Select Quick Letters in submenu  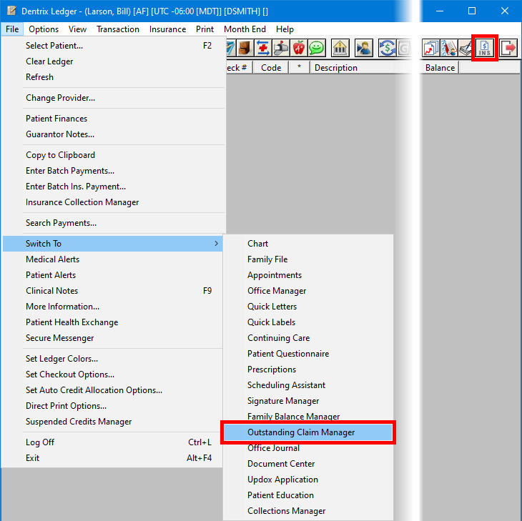point(308,307)
